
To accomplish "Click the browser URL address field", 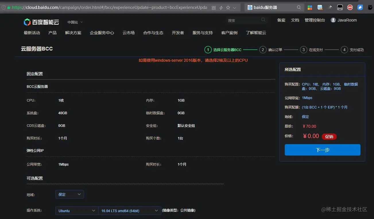I will [x=109, y=8].
